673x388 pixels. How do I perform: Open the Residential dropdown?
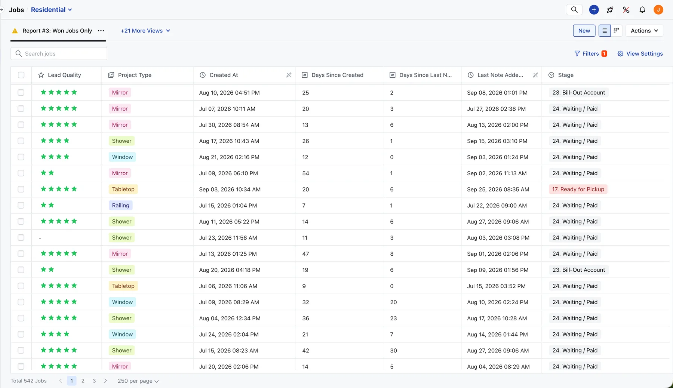click(51, 10)
